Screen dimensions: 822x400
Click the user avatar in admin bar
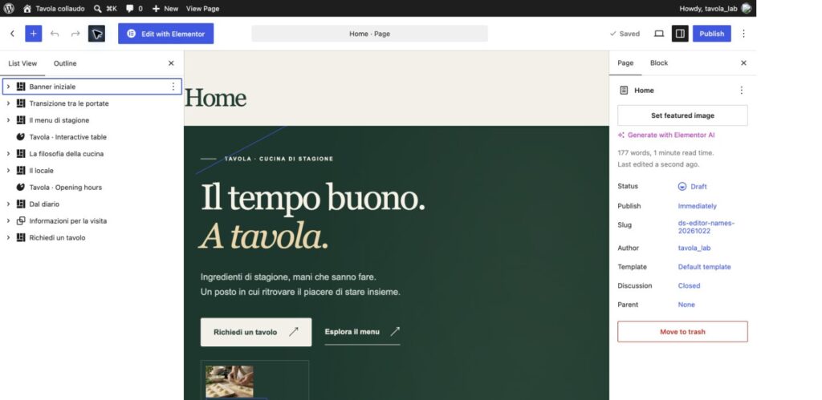pyautogui.click(x=746, y=8)
